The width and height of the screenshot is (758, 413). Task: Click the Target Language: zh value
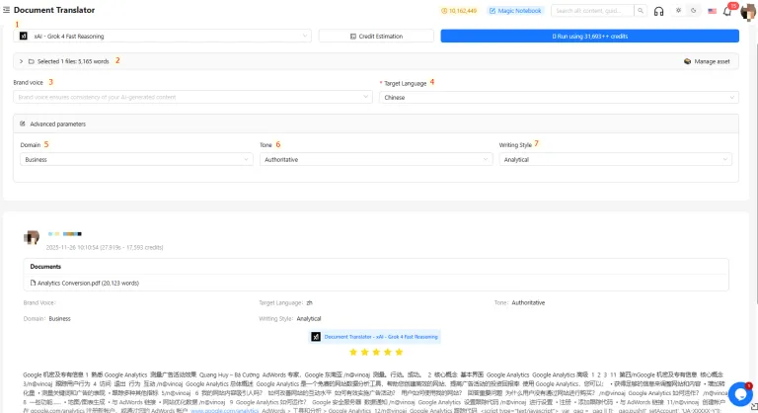[x=309, y=302]
